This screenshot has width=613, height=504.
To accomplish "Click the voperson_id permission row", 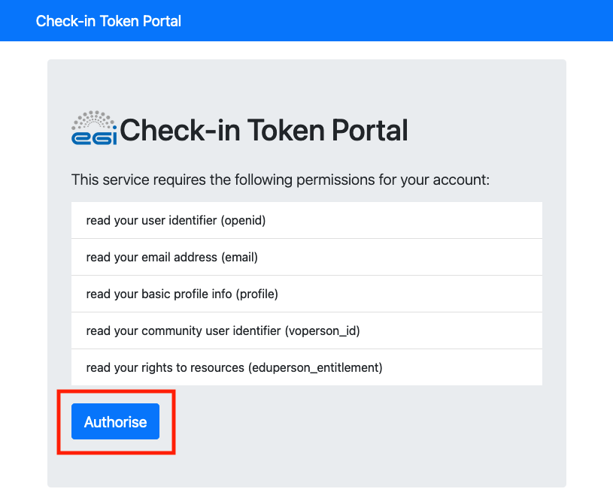I will 306,330.
